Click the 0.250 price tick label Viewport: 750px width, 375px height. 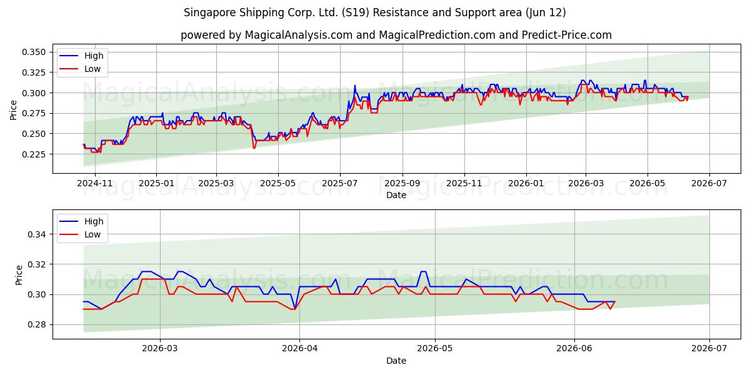(35, 134)
